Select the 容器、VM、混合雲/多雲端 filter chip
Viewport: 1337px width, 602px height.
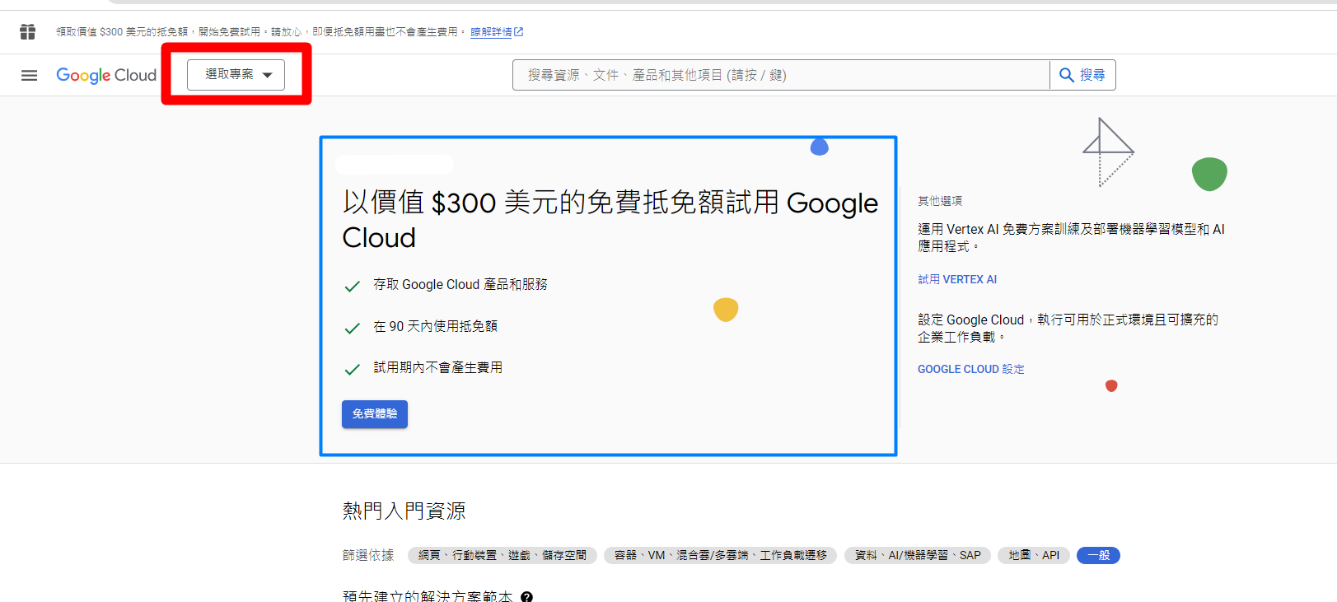click(721, 556)
